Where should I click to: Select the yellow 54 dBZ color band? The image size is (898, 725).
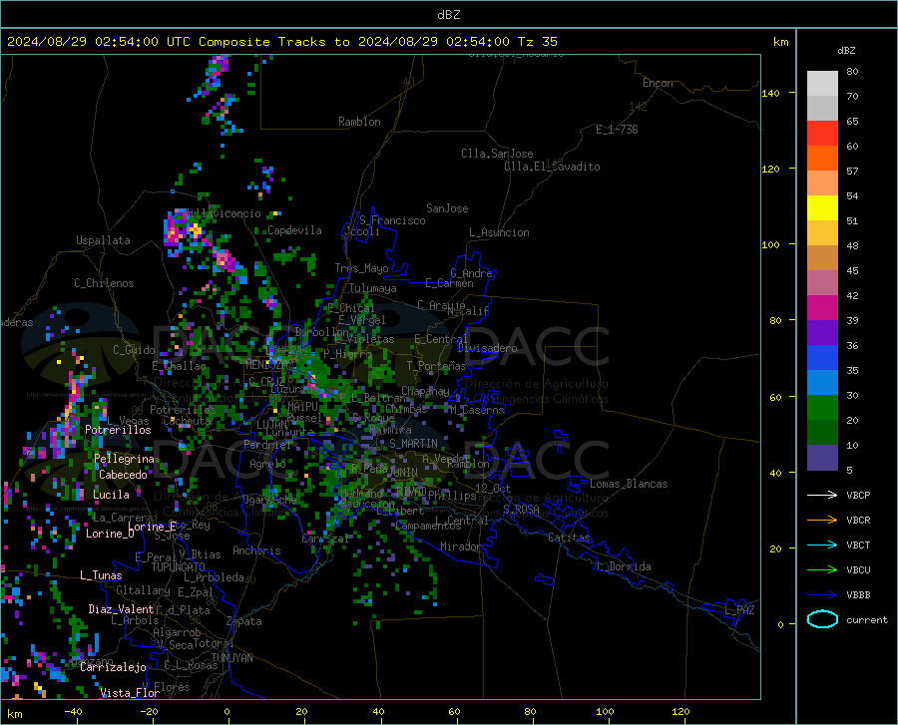[822, 208]
